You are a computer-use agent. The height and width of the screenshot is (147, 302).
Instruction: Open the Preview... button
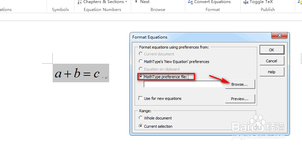coord(240,99)
